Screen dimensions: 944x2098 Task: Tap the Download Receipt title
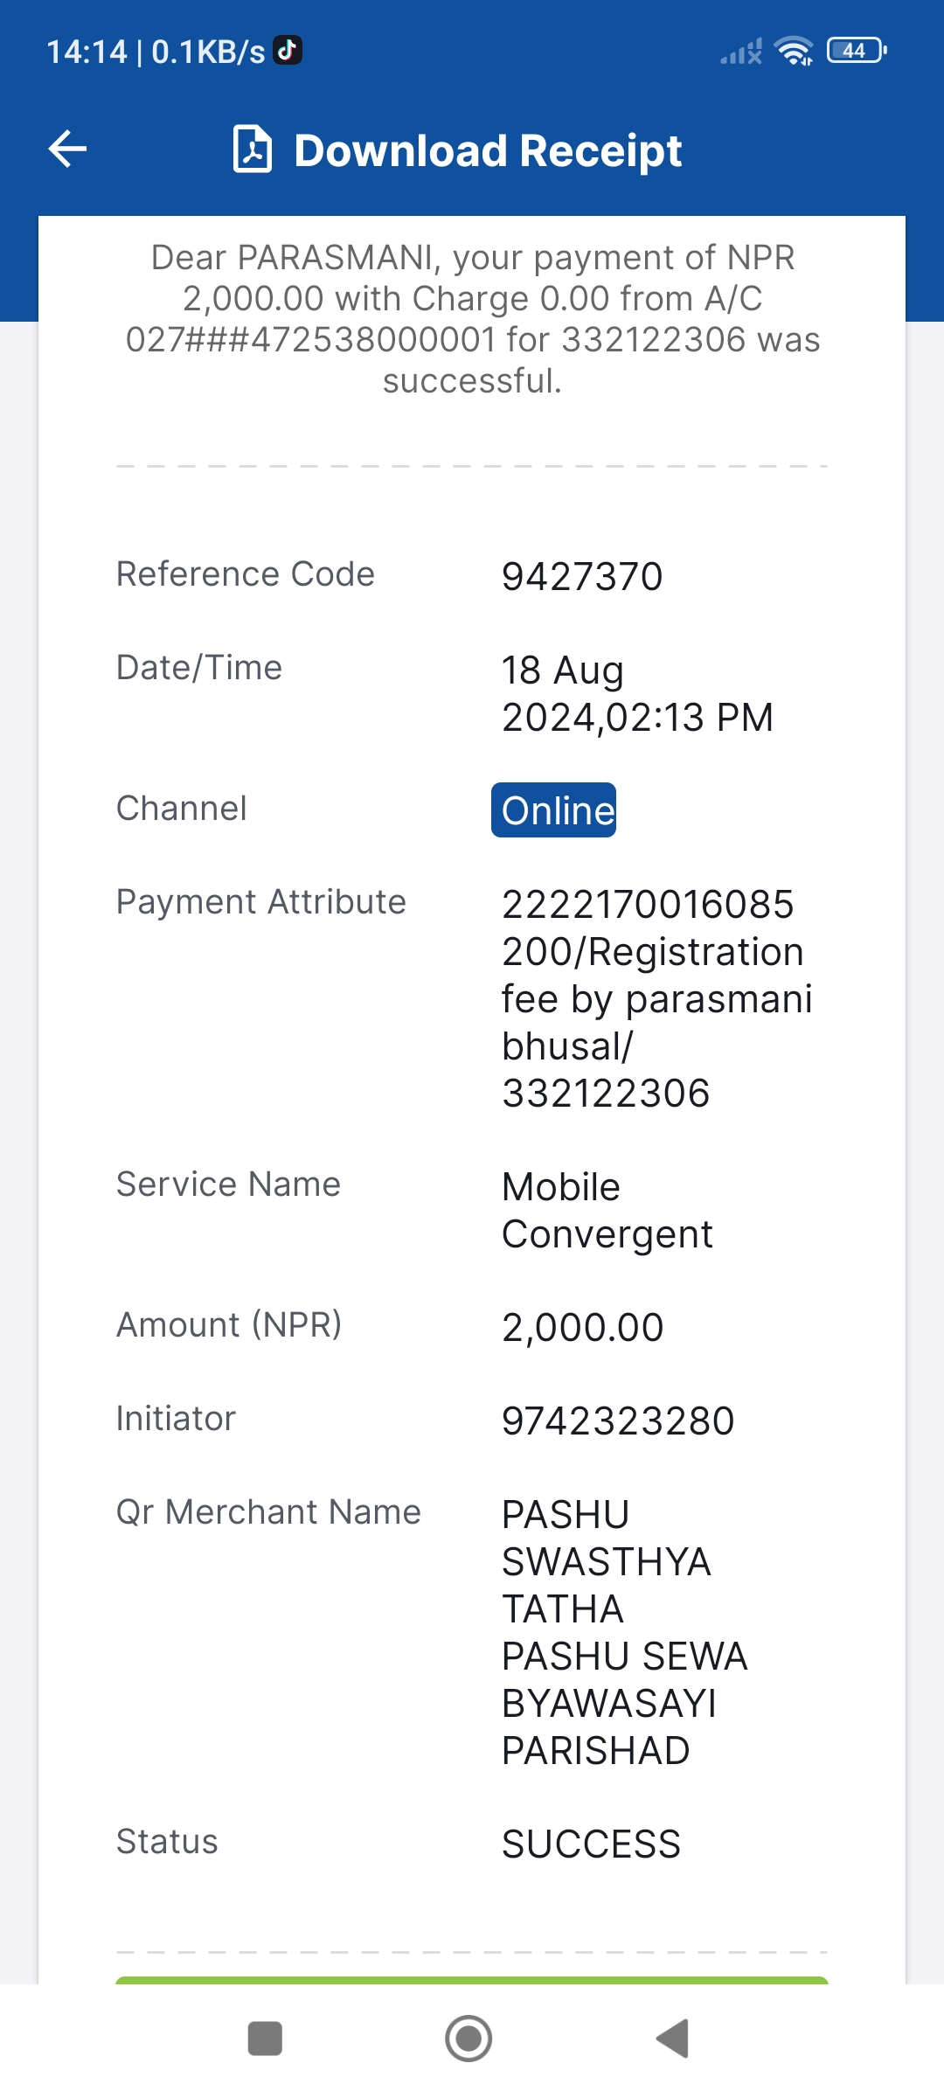[488, 150]
